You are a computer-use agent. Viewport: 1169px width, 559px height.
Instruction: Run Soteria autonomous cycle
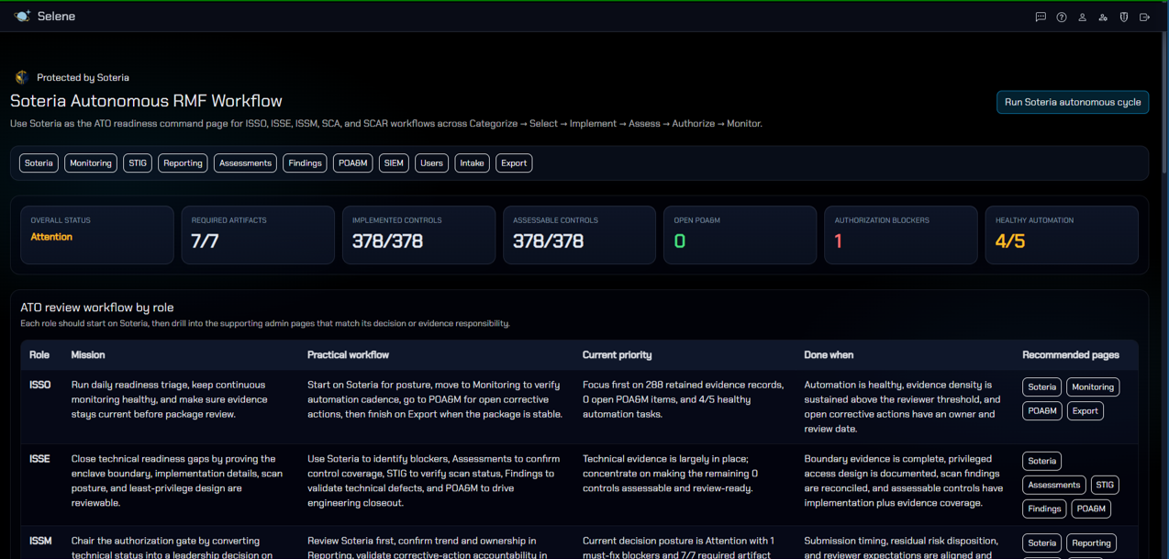[1073, 102]
